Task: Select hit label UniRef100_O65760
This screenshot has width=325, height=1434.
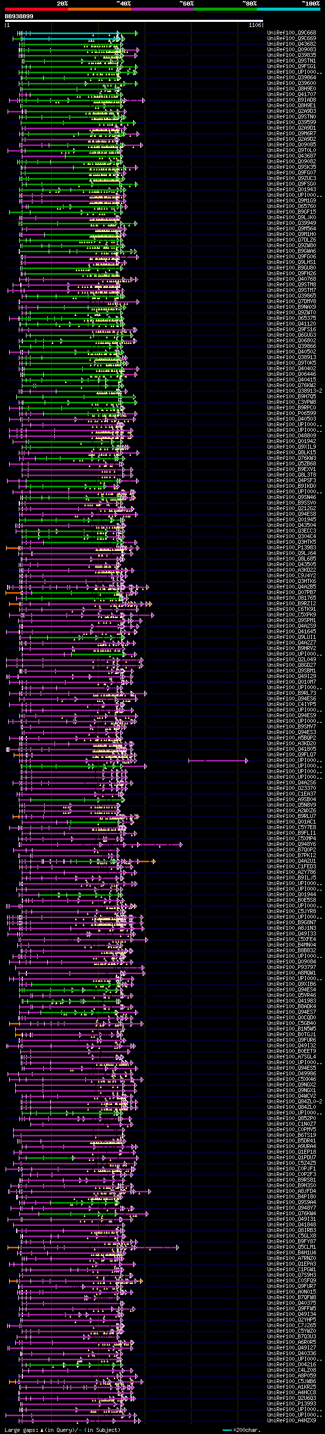Action: pyautogui.click(x=291, y=207)
